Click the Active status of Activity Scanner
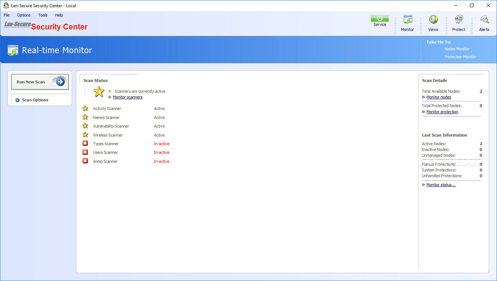This screenshot has width=497, height=281. coord(159,109)
